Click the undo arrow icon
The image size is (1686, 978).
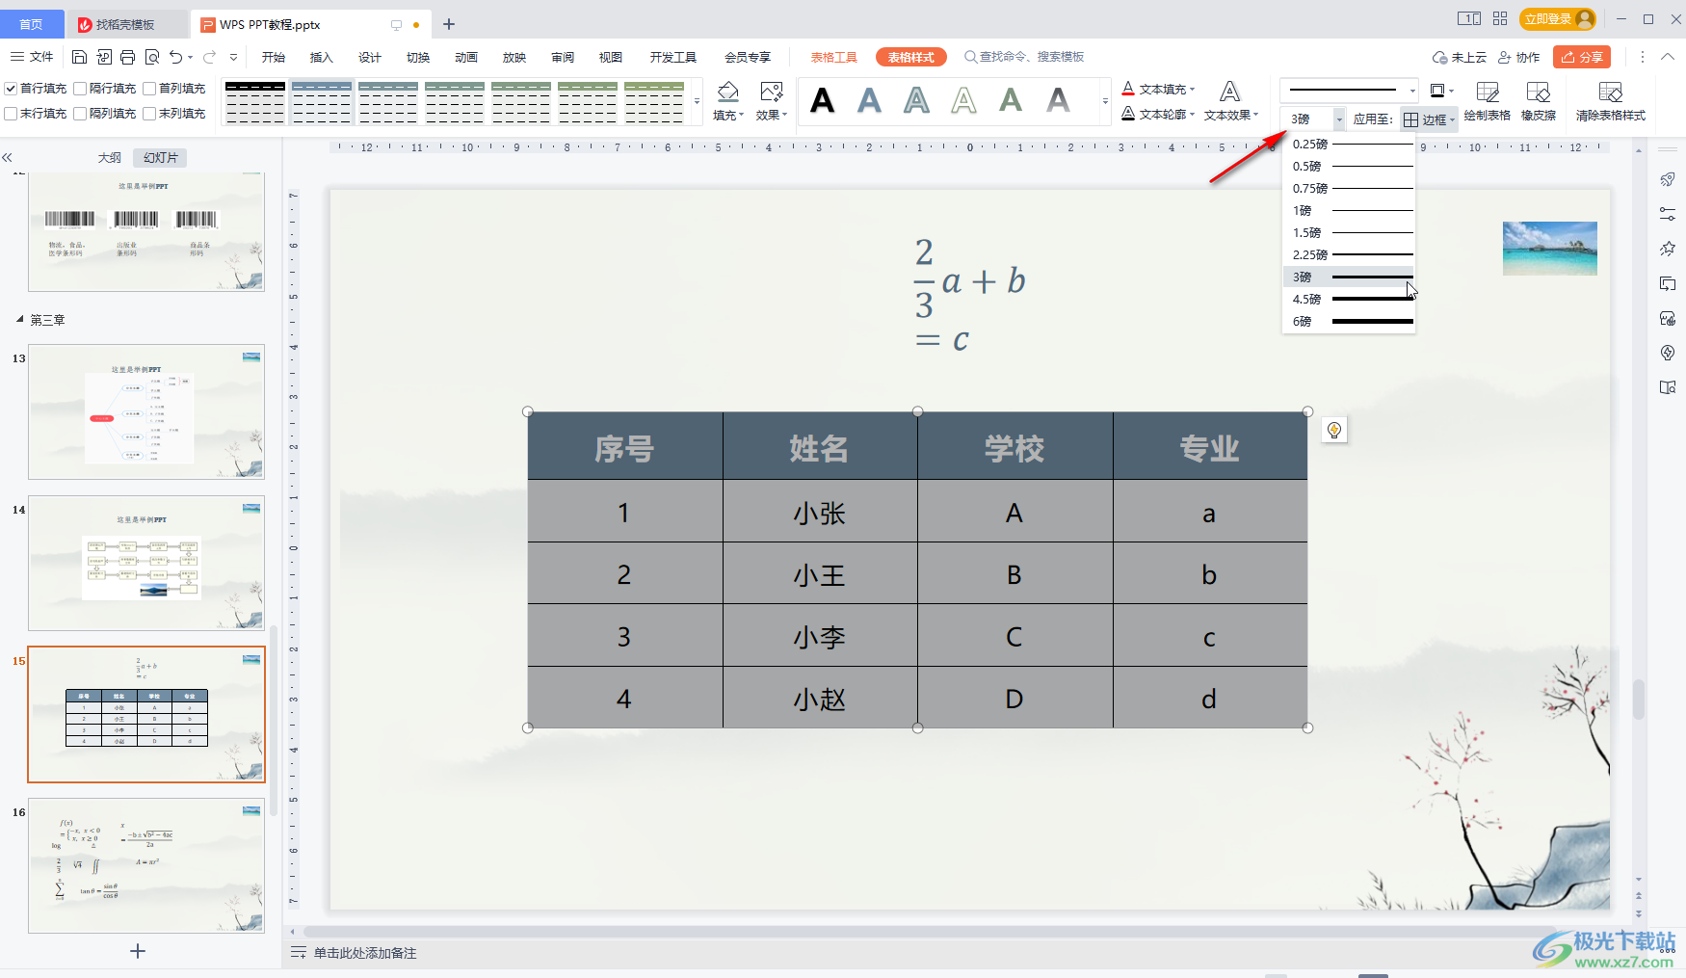[175, 57]
